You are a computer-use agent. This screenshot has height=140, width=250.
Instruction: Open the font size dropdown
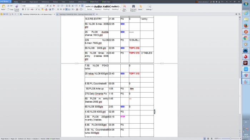point(41,6)
